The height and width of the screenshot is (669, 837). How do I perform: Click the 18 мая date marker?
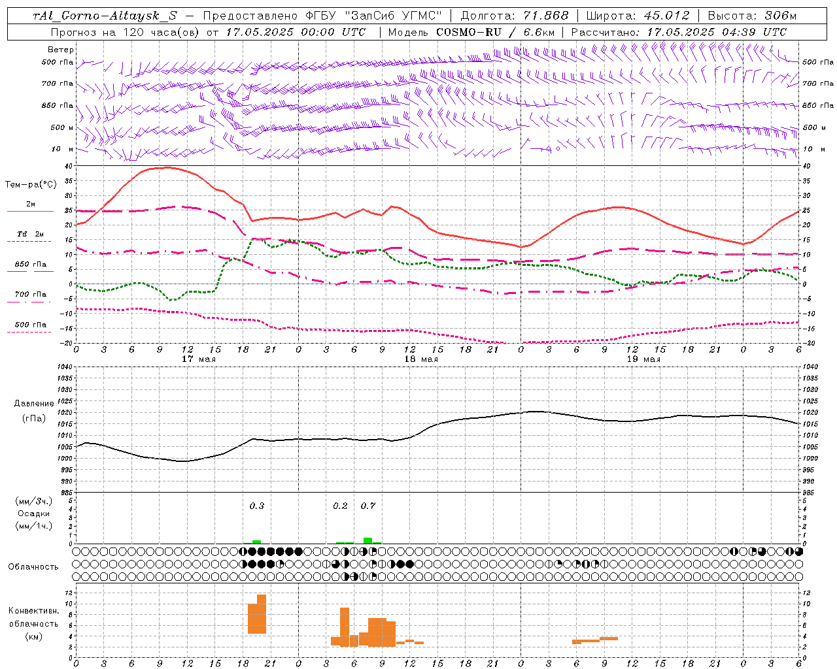(421, 359)
